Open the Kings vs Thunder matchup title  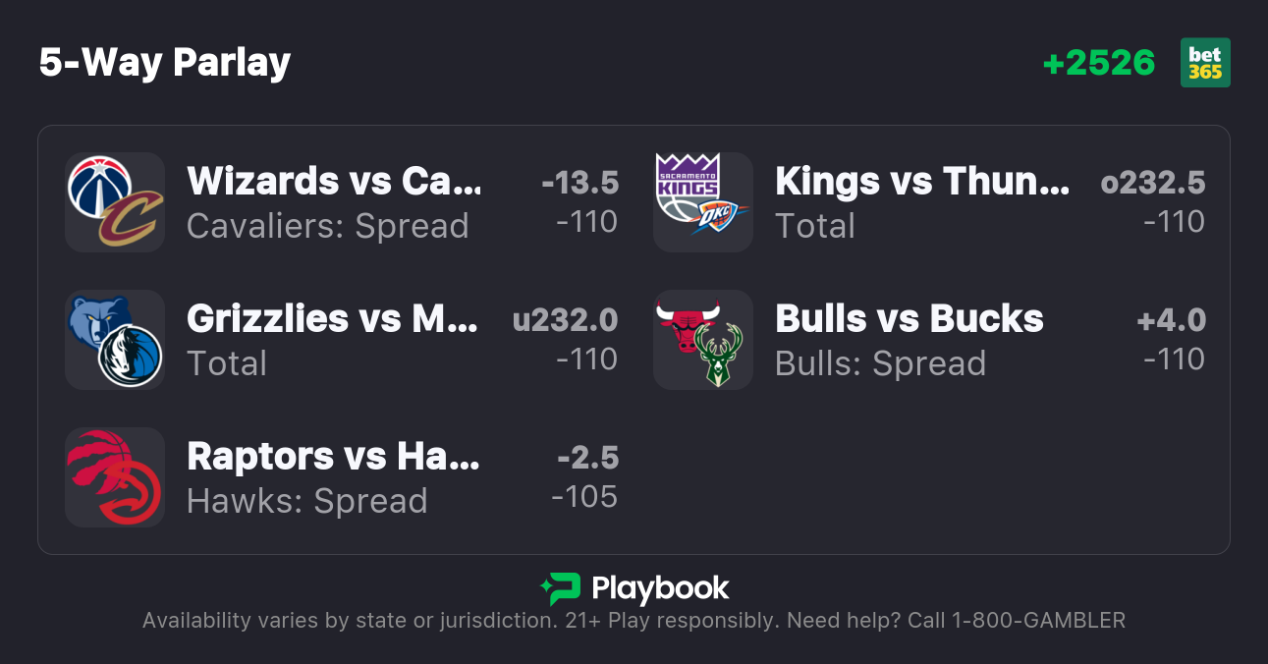(921, 182)
